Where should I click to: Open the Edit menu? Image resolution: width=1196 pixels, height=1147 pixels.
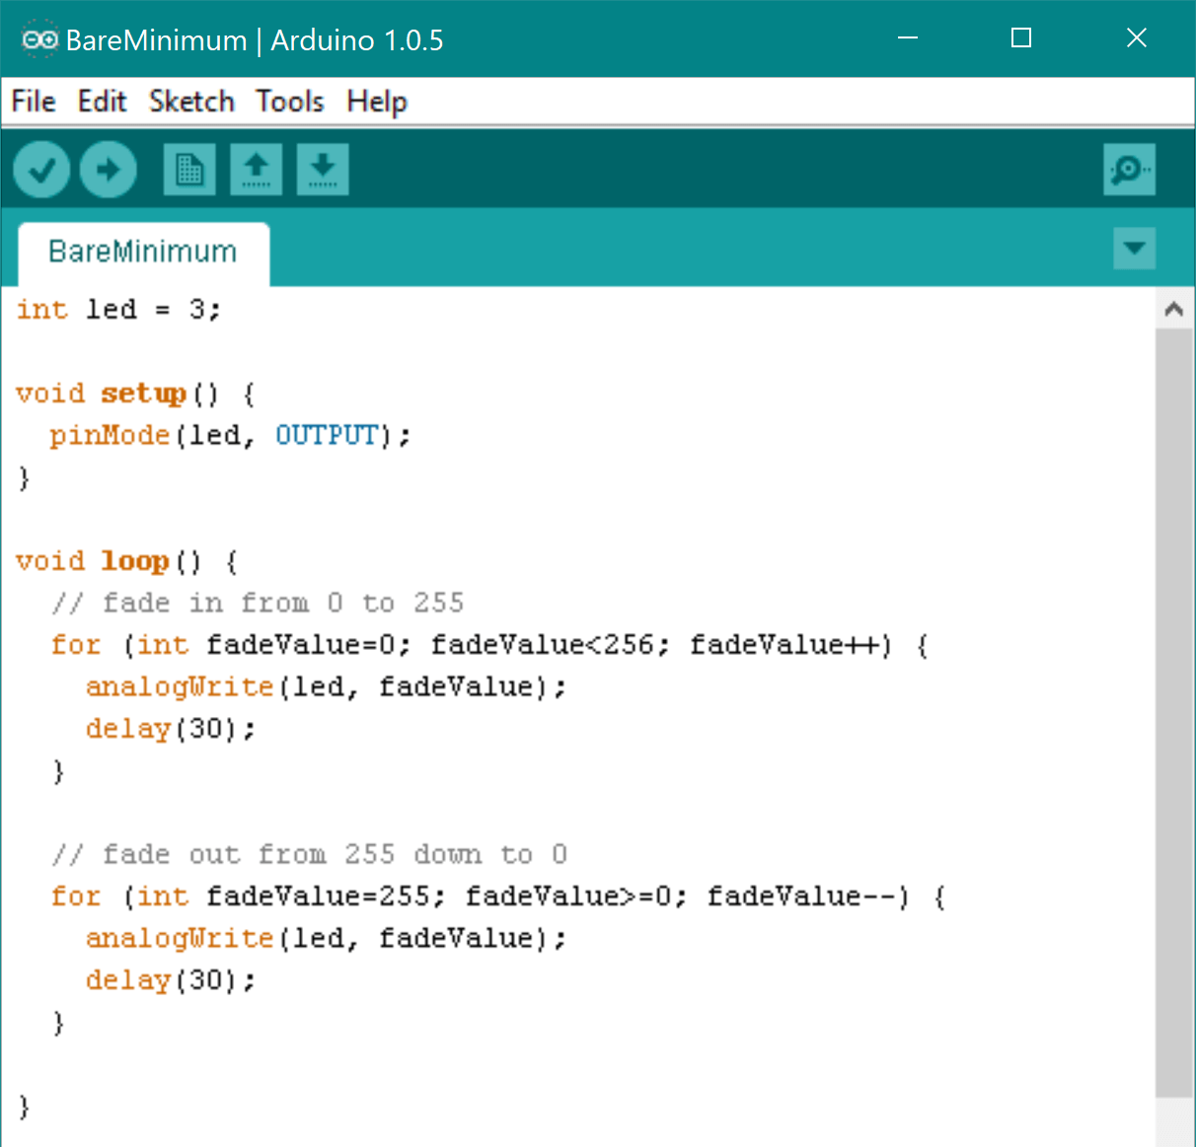[x=102, y=102]
